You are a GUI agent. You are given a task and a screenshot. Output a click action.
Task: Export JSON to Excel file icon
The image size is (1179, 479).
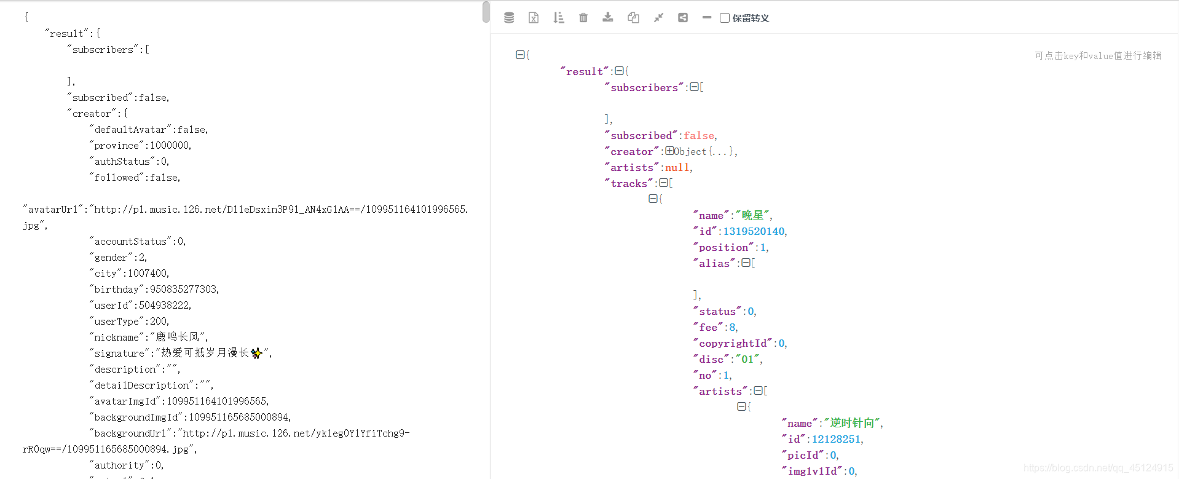(534, 18)
